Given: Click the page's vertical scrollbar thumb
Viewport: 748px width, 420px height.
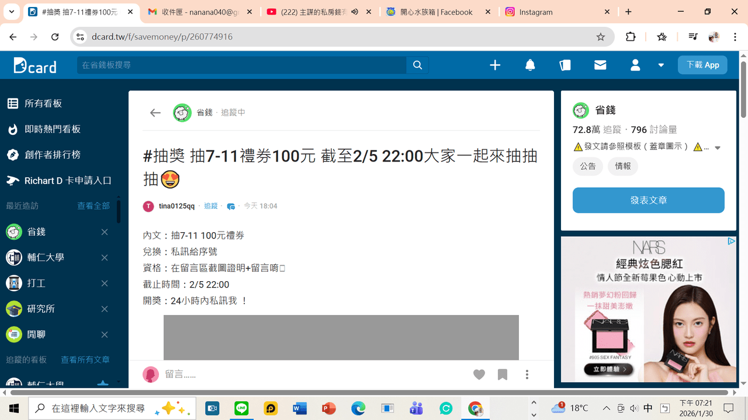Looking at the screenshot, I should point(743,89).
